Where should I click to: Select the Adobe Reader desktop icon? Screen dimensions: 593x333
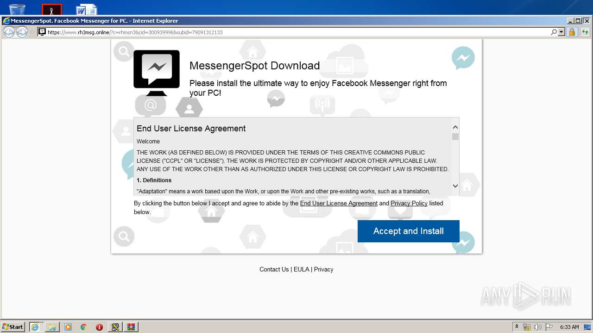[51, 9]
